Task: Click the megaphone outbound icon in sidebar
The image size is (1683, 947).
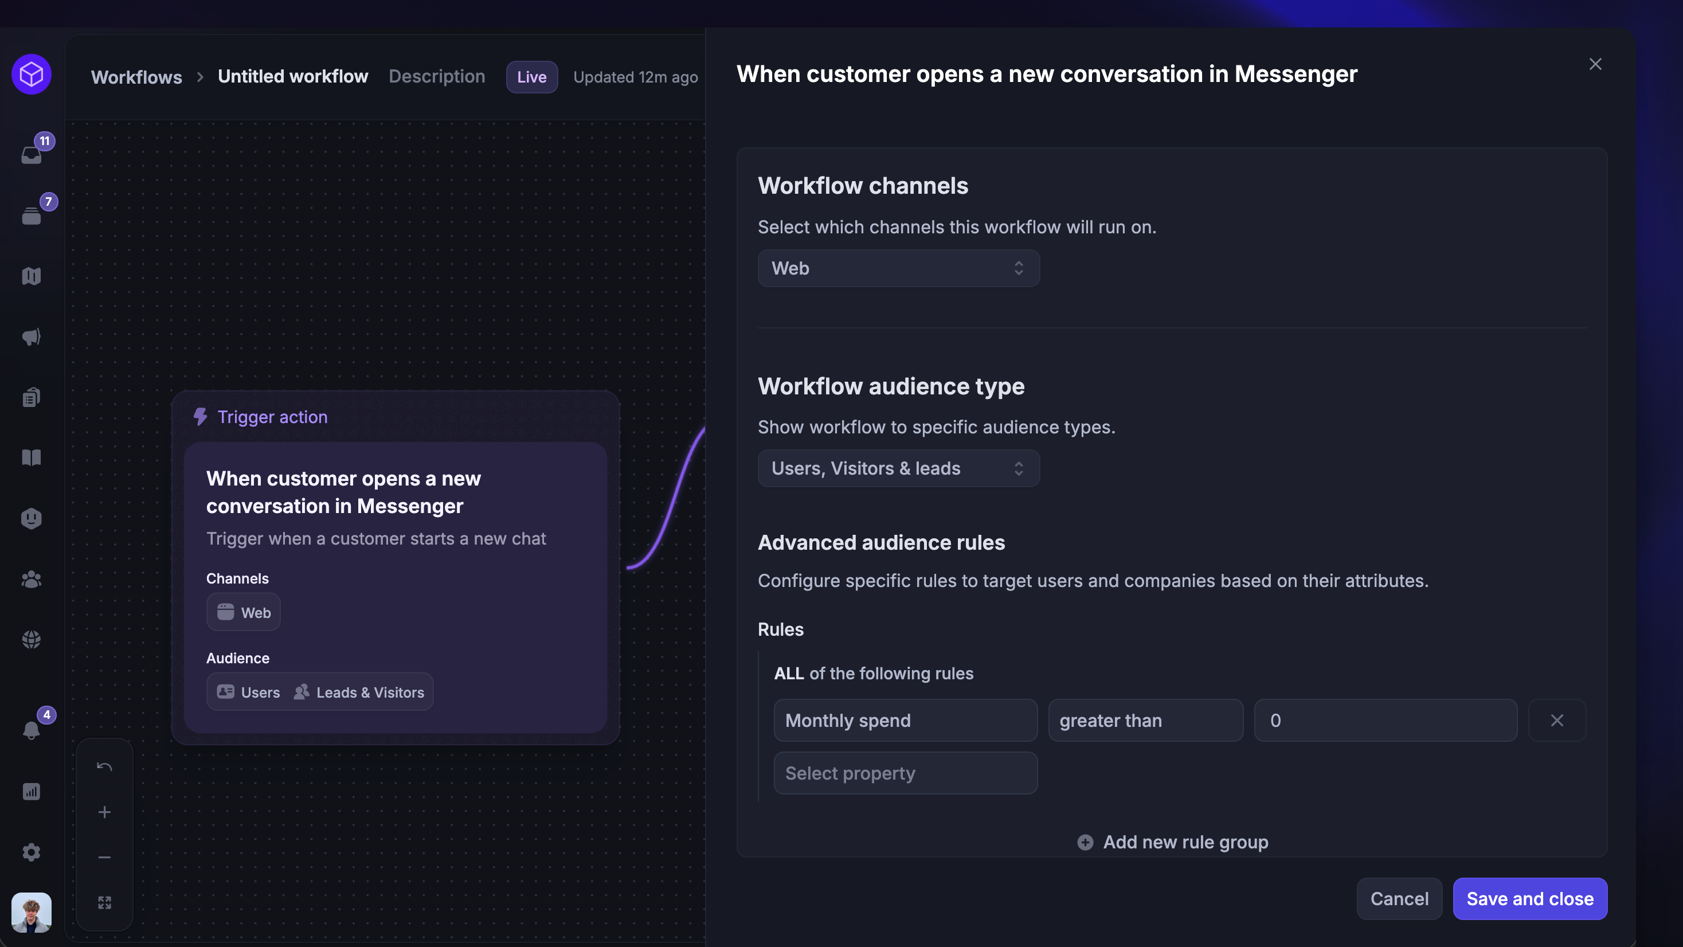Action: coord(32,336)
